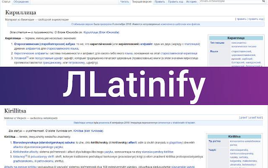Follow the poluustavnyy shrift link
Screen dimensions: 268x168
point(42,157)
